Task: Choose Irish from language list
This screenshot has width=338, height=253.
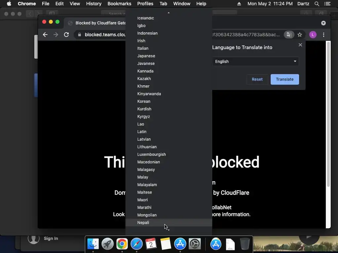Action: pos(169,41)
